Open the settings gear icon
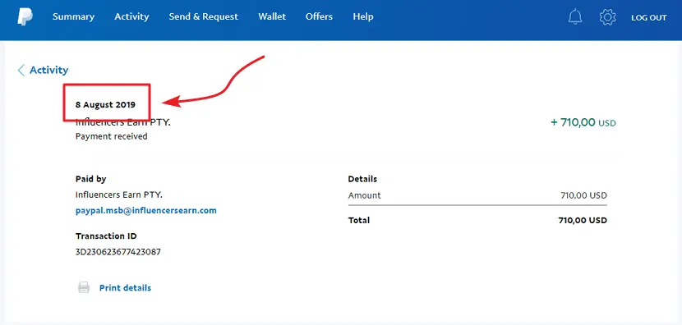This screenshot has width=682, height=325. coord(607,17)
